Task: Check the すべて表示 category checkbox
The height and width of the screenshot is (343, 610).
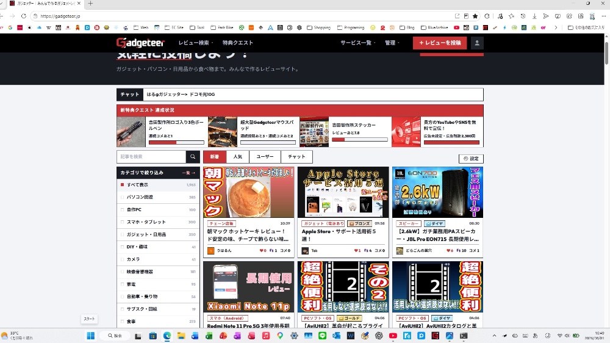Action: pos(122,184)
